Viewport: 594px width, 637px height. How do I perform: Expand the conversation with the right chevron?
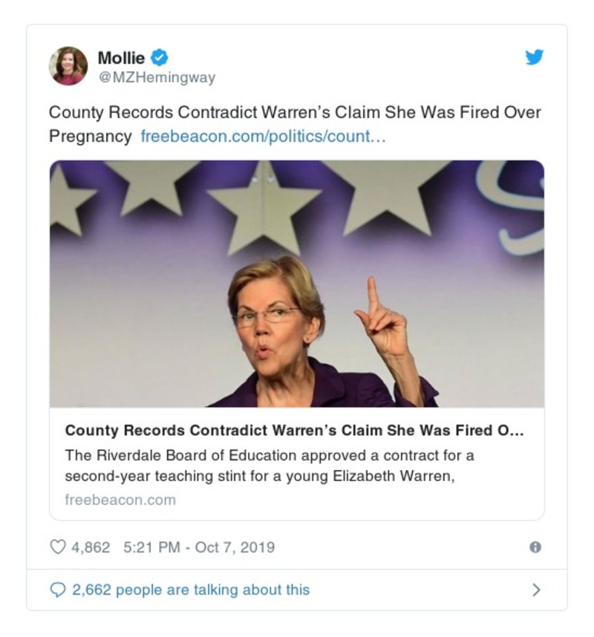coord(536,589)
